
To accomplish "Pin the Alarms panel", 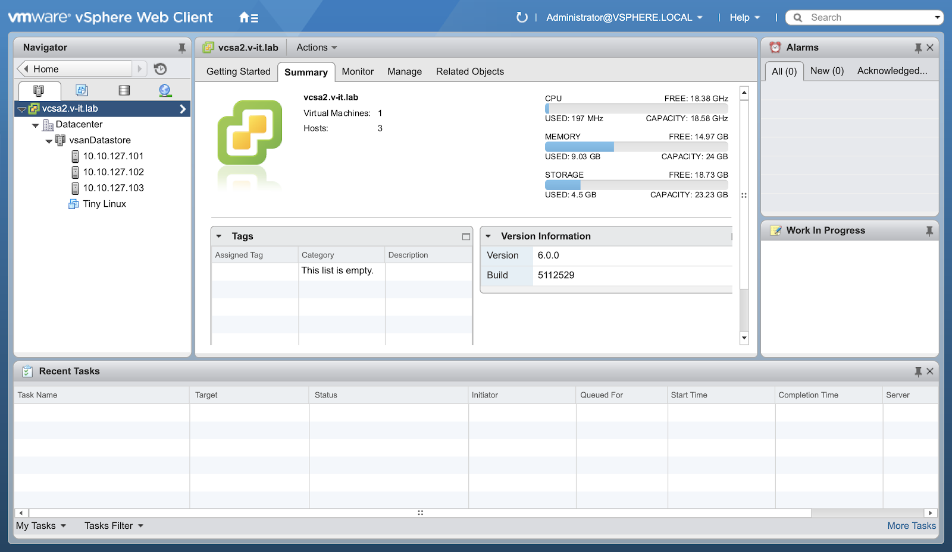I will click(x=918, y=48).
